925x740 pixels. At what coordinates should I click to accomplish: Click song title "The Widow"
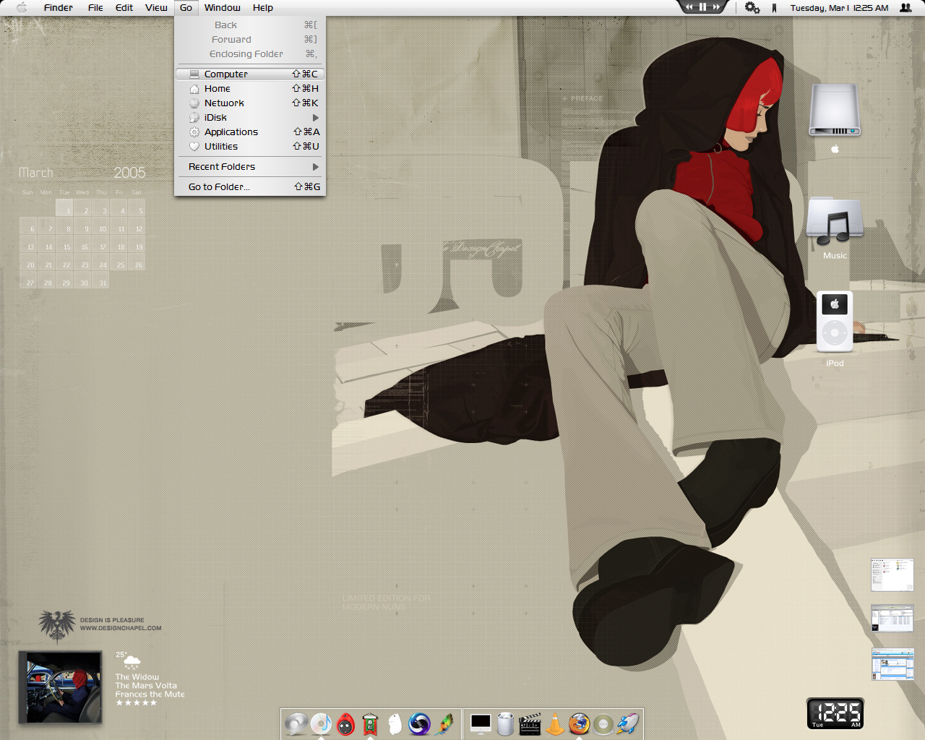pos(137,676)
